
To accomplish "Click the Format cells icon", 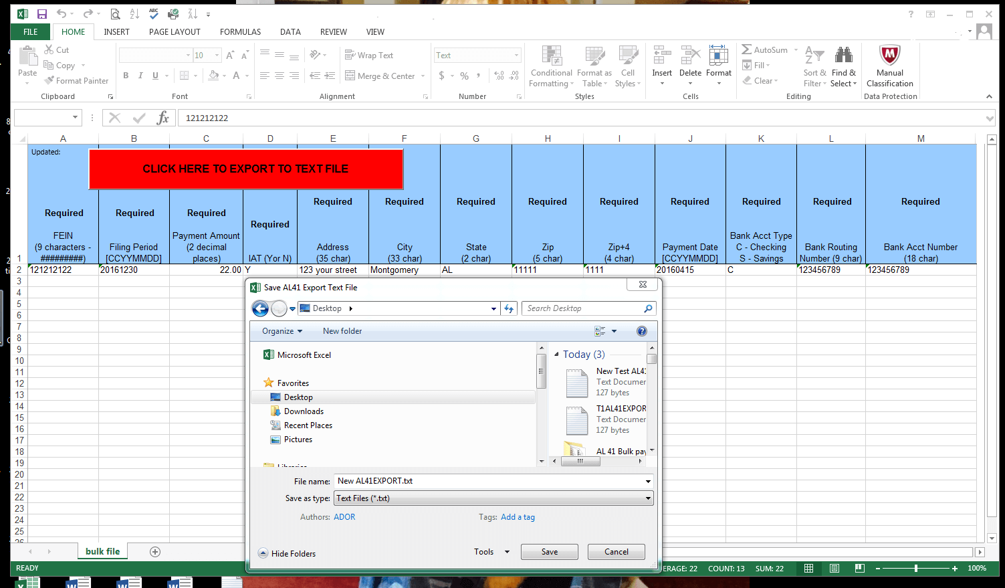I will tap(719, 56).
